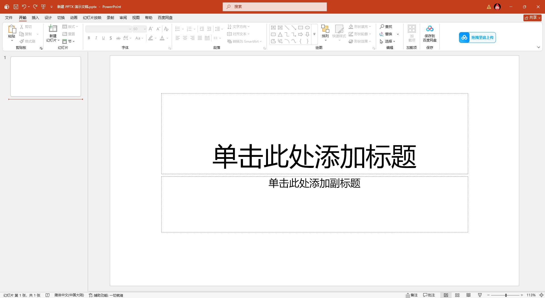Click the 格式刷 (Format Painter) icon
Image resolution: width=545 pixels, height=298 pixels.
tap(22, 41)
